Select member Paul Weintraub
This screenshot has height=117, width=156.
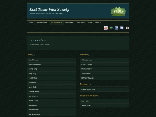tap(51, 114)
